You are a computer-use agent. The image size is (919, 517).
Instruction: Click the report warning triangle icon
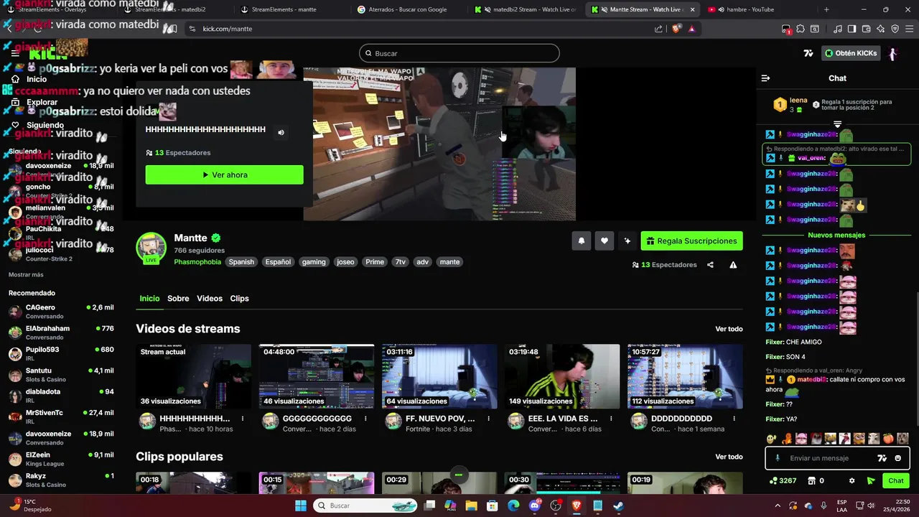733,265
